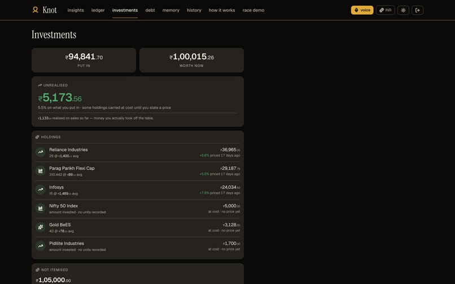
Task: Expand the Infosys holding row
Action: click(138, 190)
